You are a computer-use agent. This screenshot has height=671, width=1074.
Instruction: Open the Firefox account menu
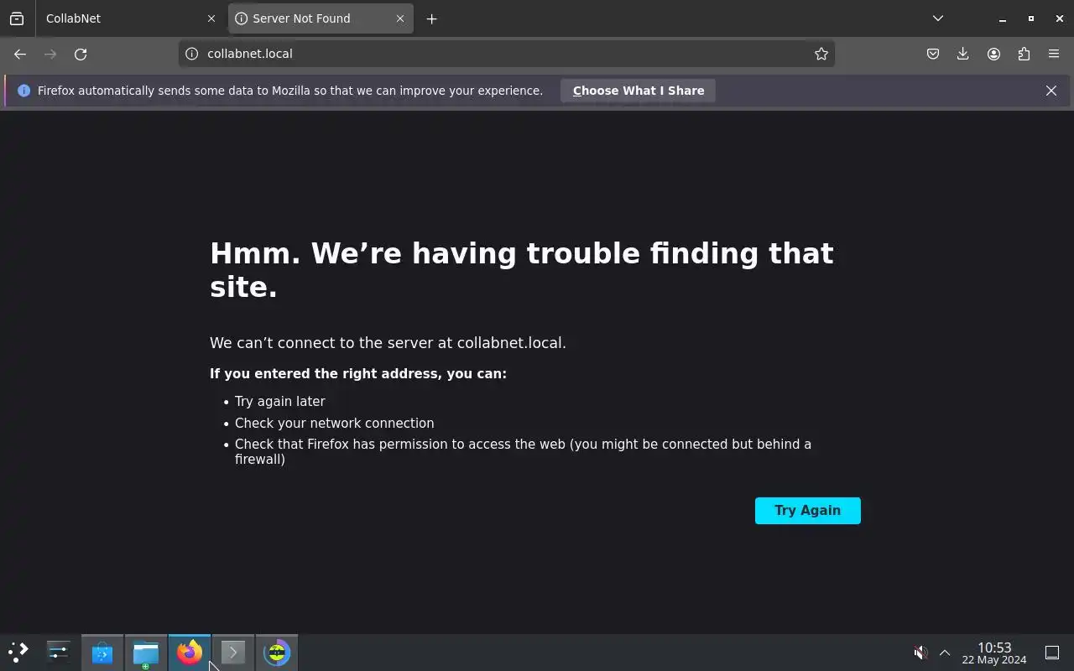point(993,54)
